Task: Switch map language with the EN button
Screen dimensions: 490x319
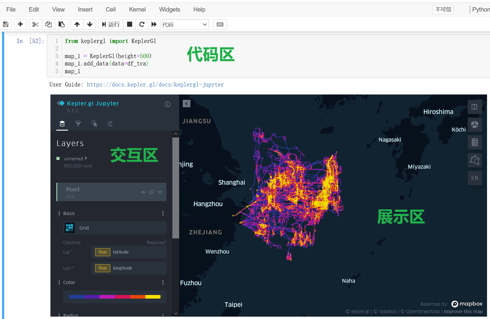Action: (x=475, y=178)
